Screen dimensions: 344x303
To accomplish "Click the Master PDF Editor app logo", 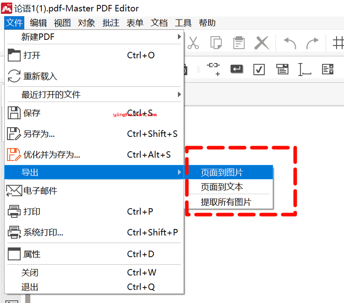I will [7, 8].
